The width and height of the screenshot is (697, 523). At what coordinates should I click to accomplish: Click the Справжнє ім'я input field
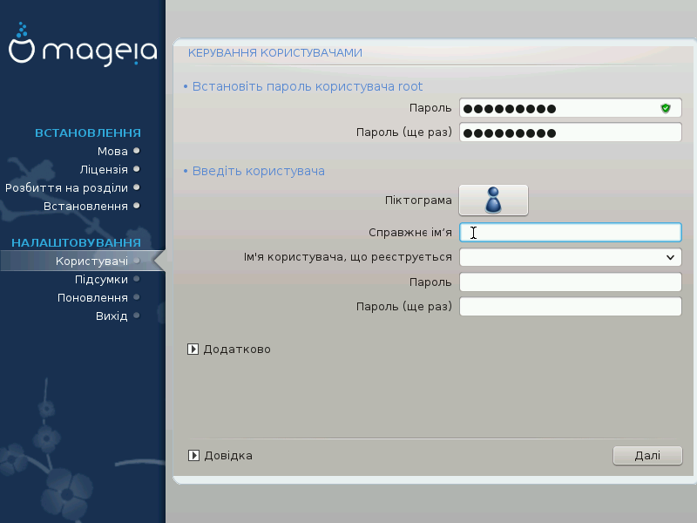(570, 232)
